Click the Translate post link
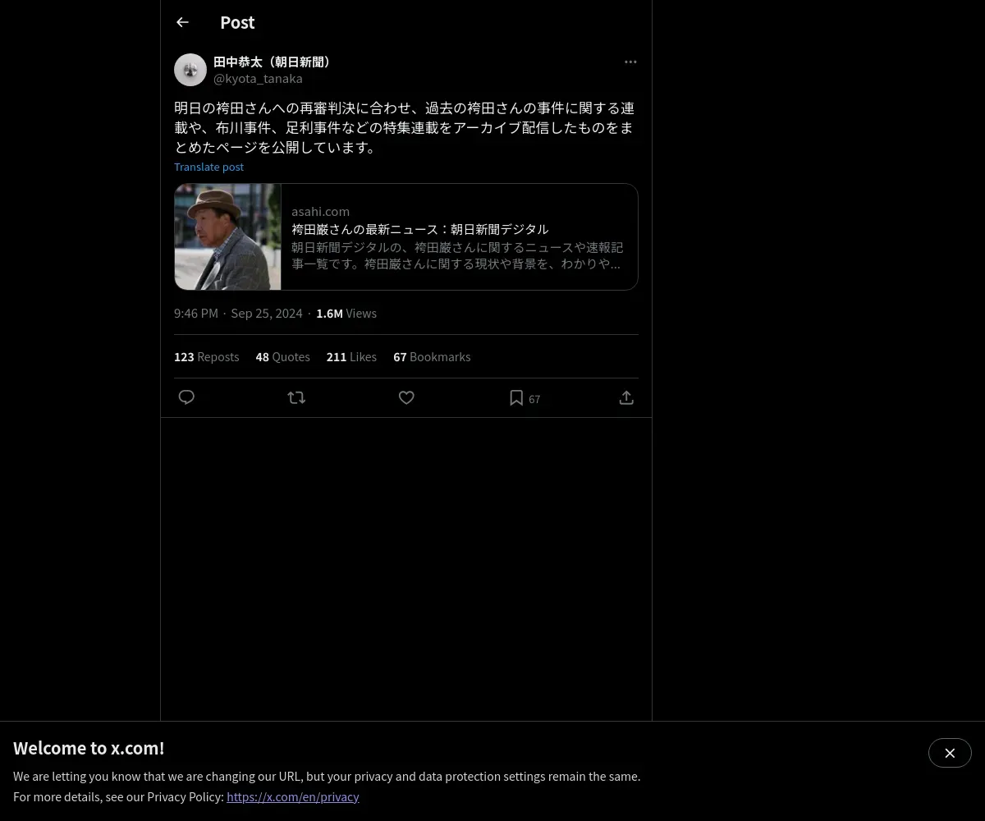The width and height of the screenshot is (985, 821). tap(208, 167)
